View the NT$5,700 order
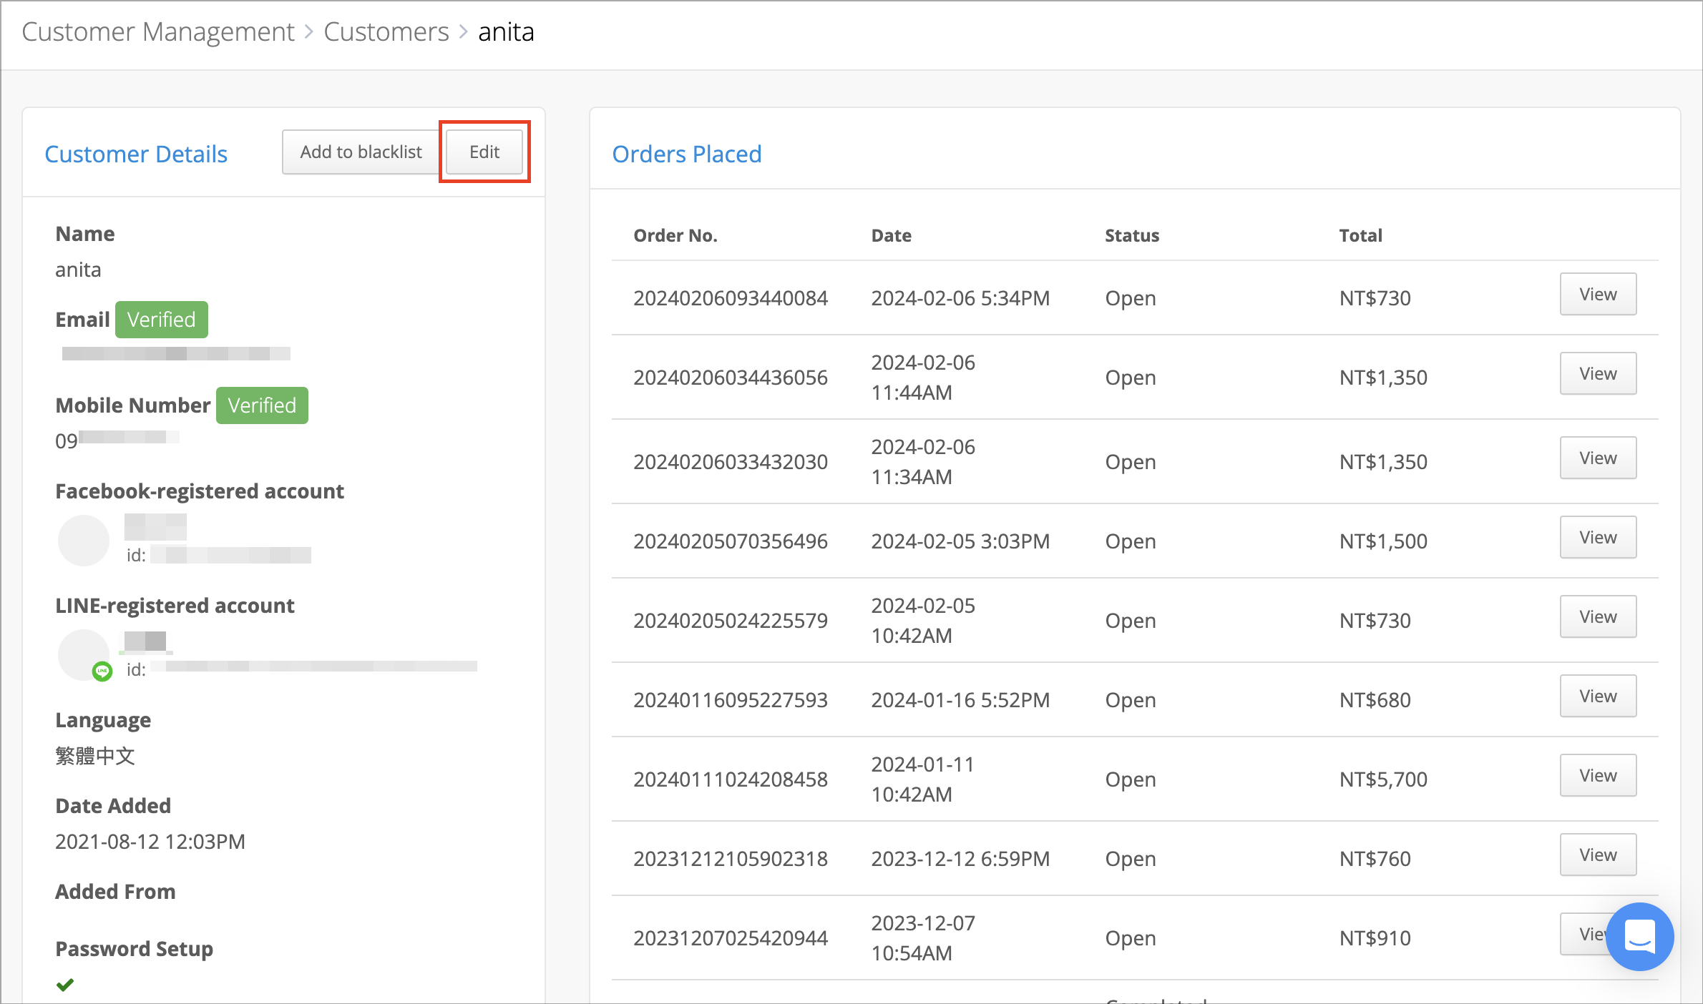The height and width of the screenshot is (1004, 1703). [1597, 775]
